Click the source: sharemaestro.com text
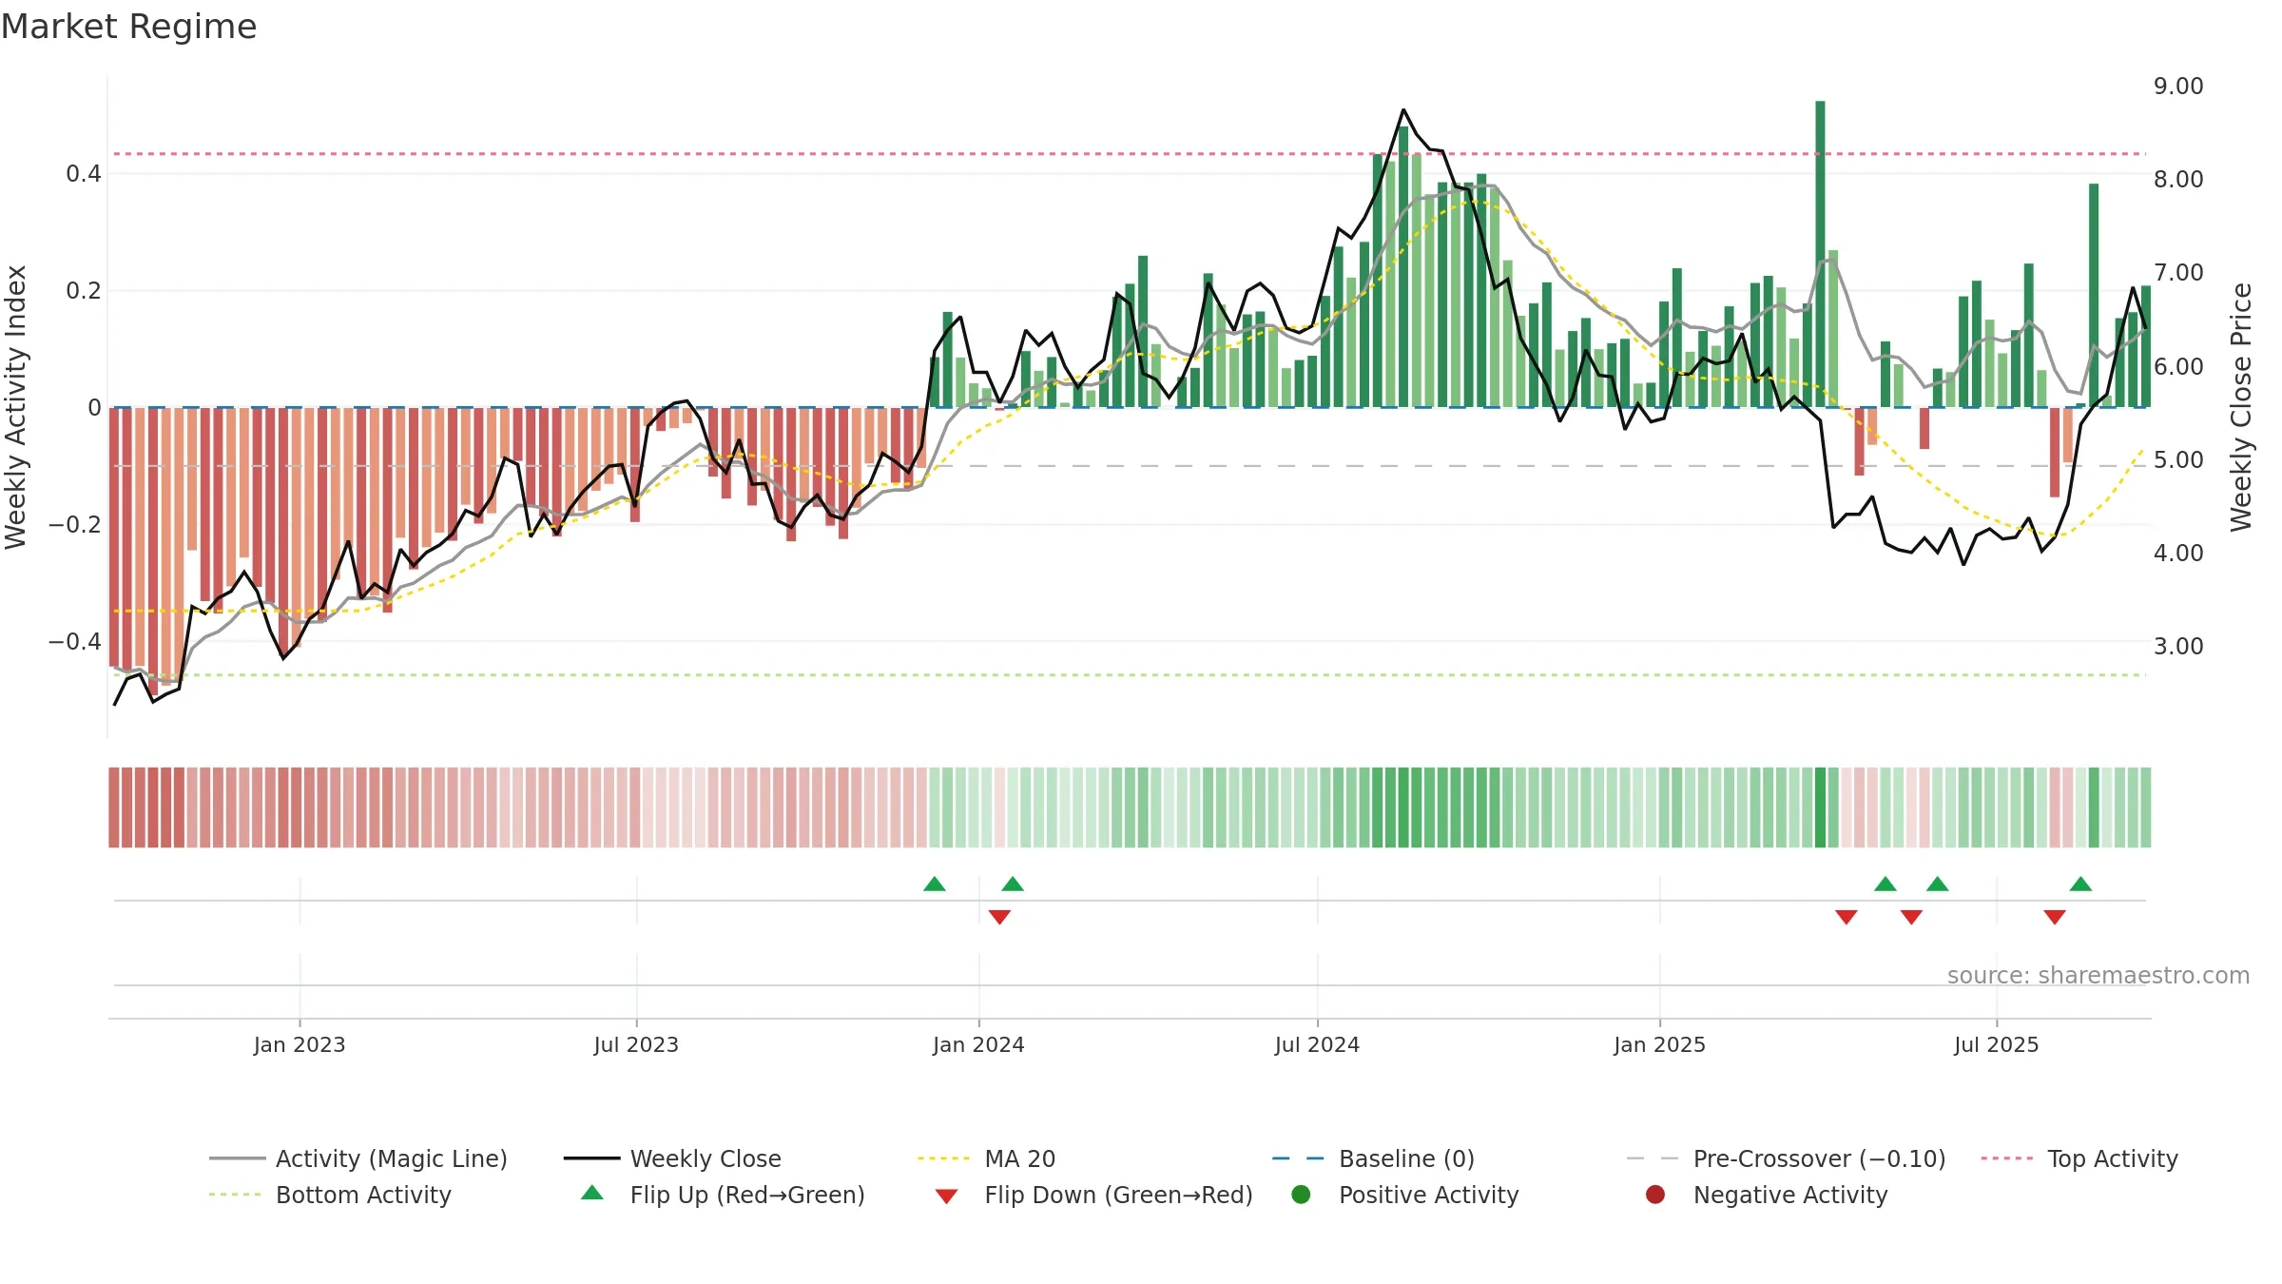 pos(2098,975)
